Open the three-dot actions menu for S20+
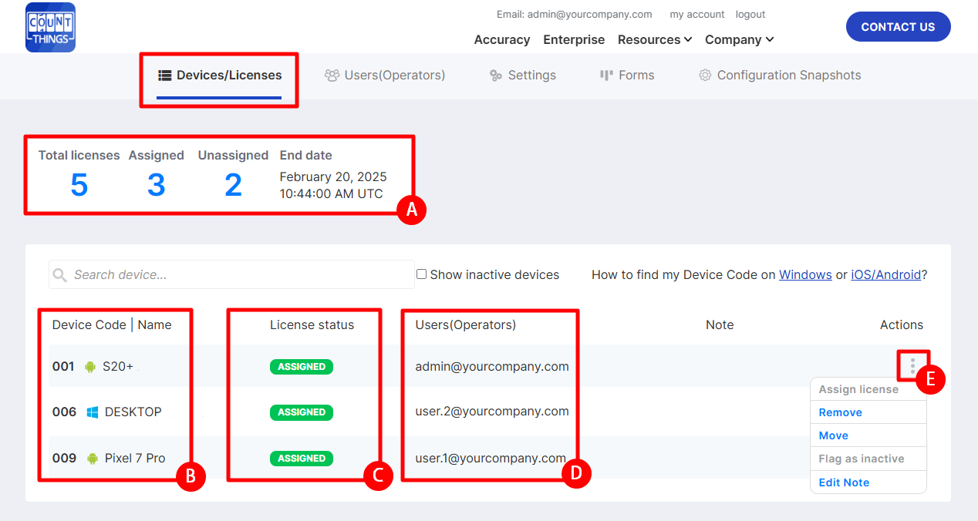The width and height of the screenshot is (978, 521). tap(912, 365)
